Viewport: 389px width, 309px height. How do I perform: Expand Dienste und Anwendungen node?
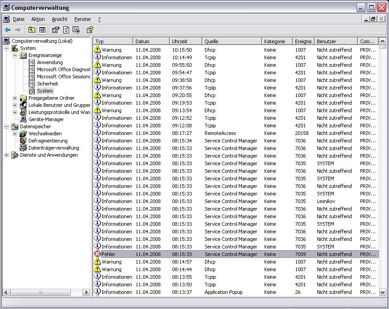click(x=6, y=155)
